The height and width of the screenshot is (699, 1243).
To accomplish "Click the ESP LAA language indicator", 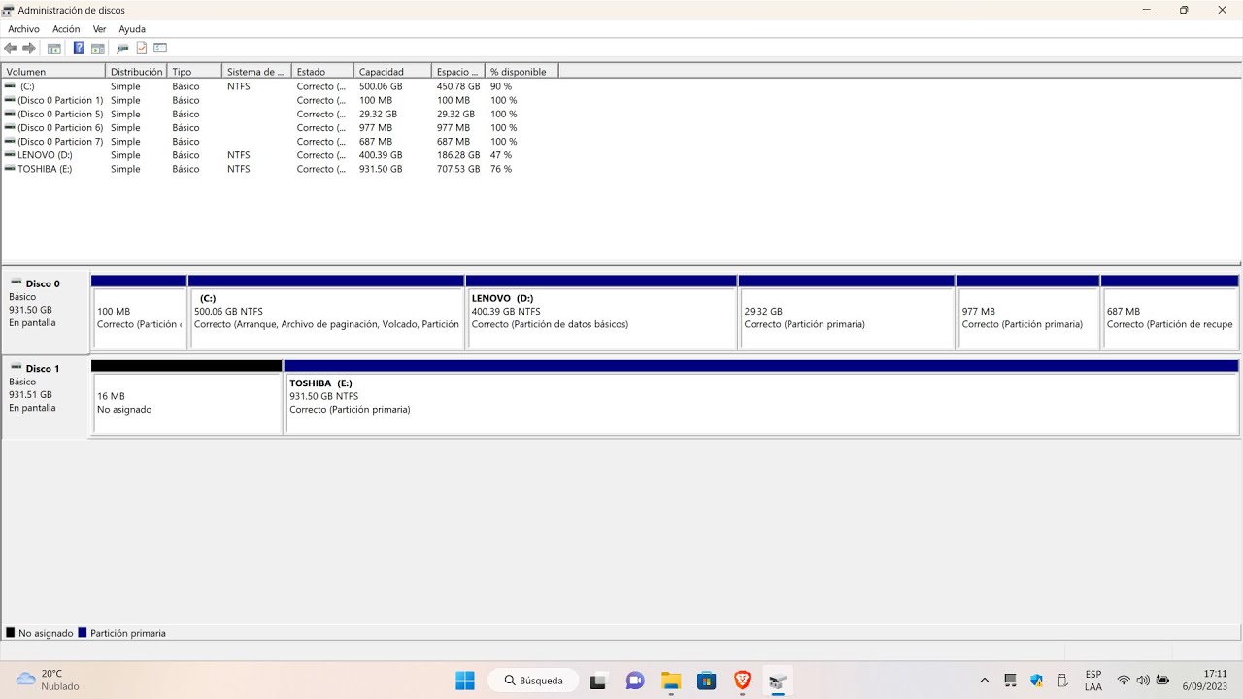I will pos(1093,681).
